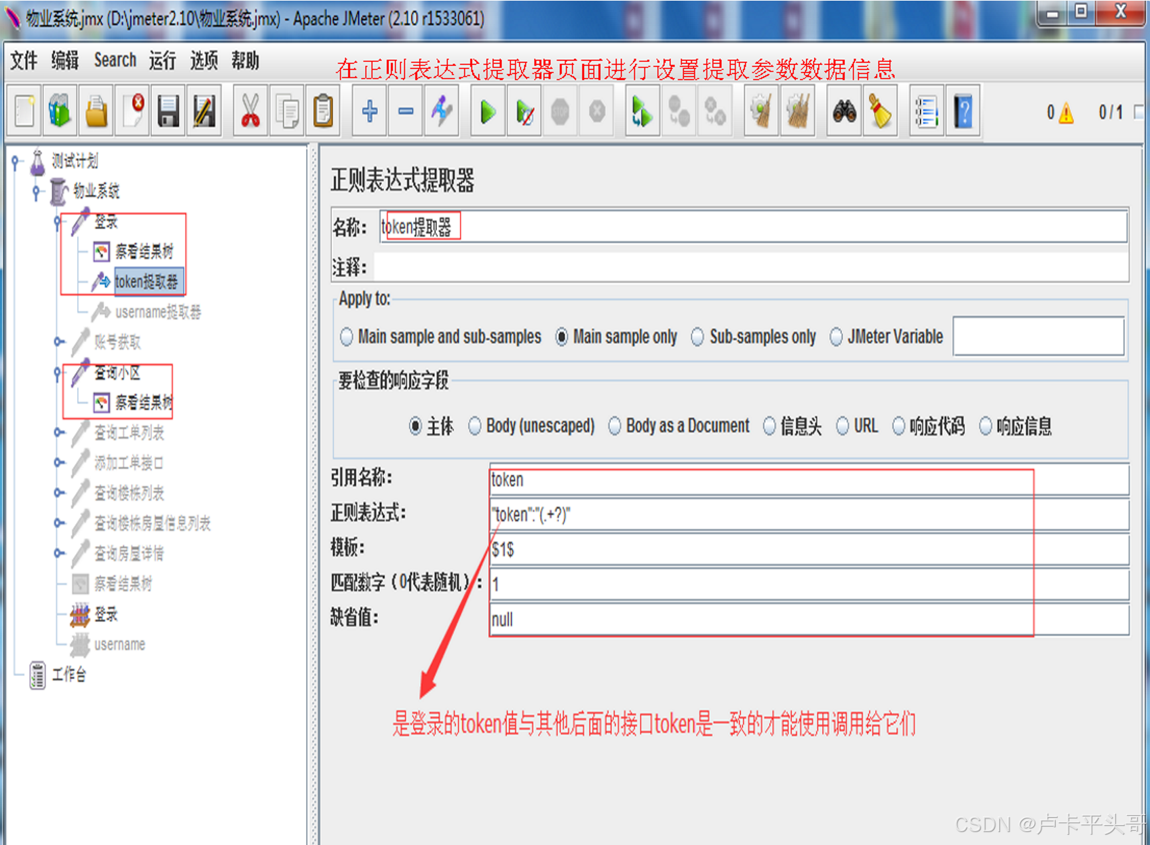Click the Copy icon in toolbar
1150x845 pixels.
coord(287,111)
